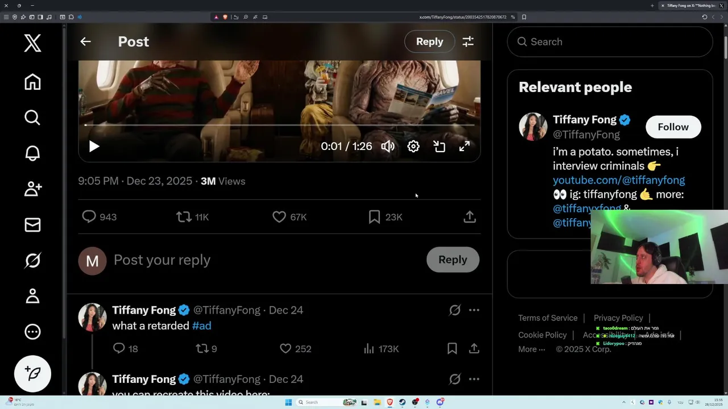Open a new browser tab
The image size is (728, 409).
pos(652,6)
